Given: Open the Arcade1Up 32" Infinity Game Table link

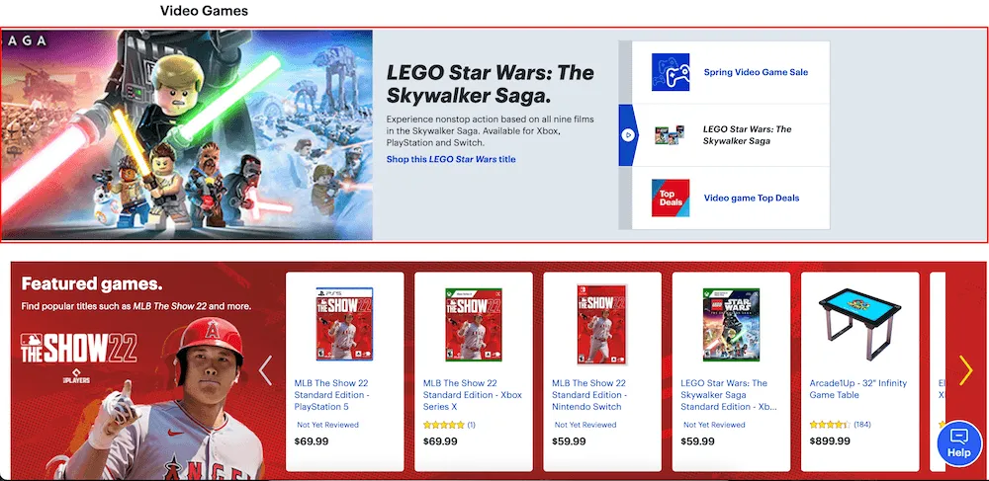Looking at the screenshot, I should pos(857,389).
